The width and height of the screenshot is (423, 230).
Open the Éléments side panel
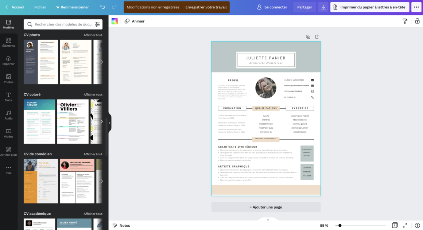click(8, 42)
